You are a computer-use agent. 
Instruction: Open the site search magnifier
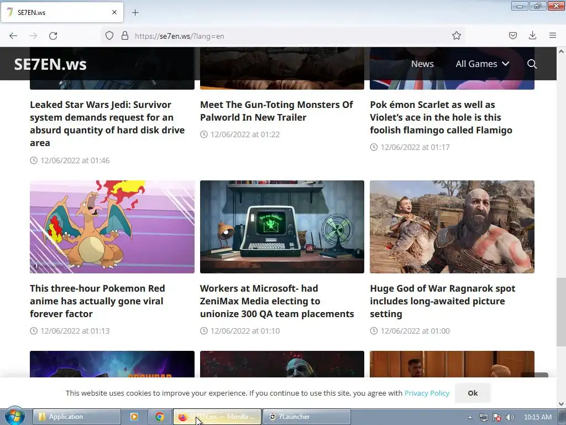532,64
